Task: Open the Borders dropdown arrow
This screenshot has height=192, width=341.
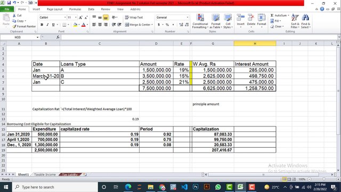Action: coord(68,25)
